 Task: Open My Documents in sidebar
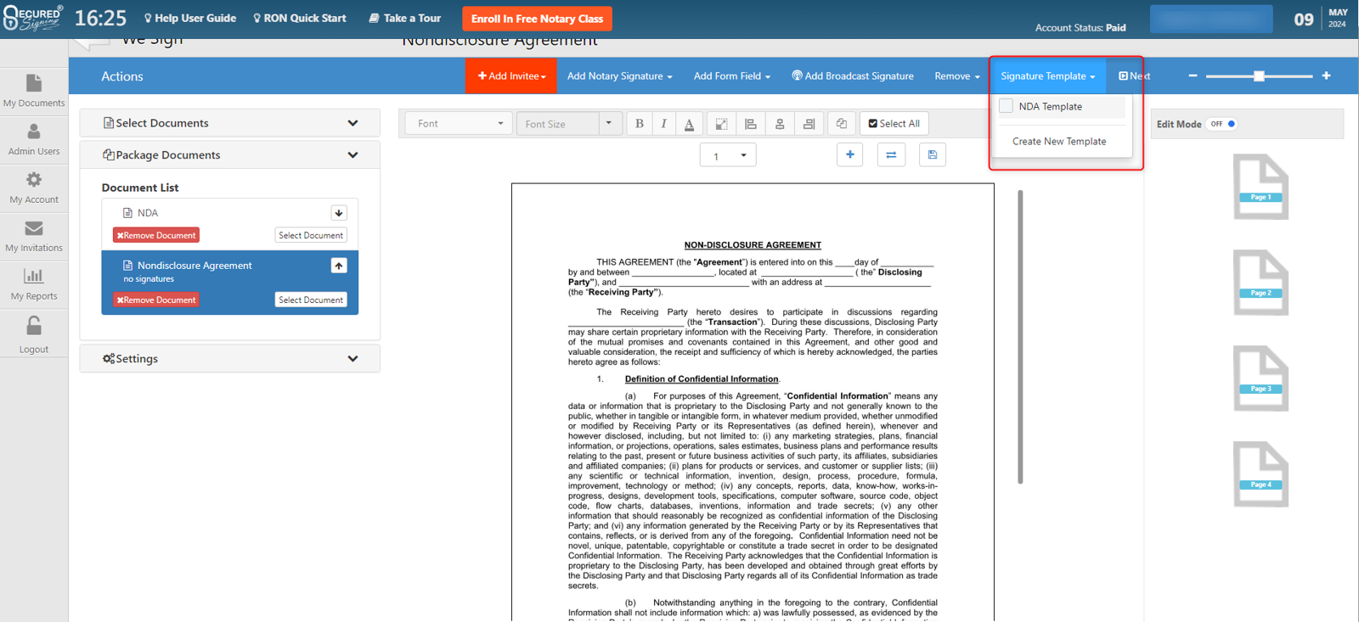pos(34,90)
